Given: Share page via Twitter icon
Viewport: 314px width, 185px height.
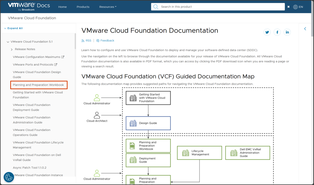Looking at the screenshot, I should click(267, 32).
